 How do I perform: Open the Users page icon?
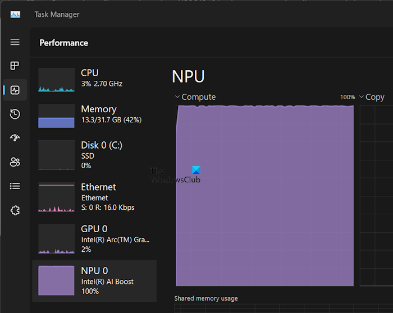(15, 162)
